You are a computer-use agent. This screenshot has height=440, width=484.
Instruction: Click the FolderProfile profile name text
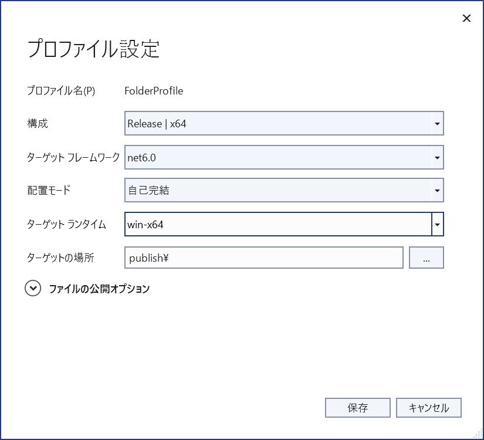154,91
